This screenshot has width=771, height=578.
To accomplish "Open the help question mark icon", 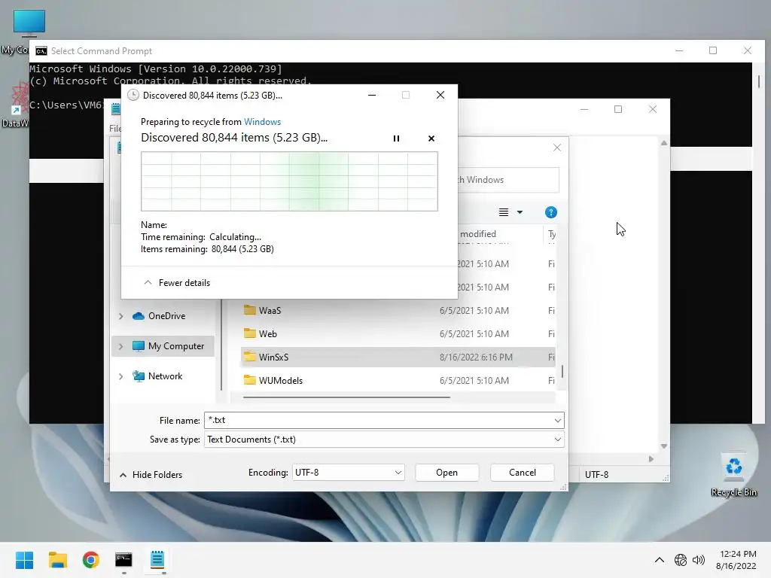I will pos(550,212).
